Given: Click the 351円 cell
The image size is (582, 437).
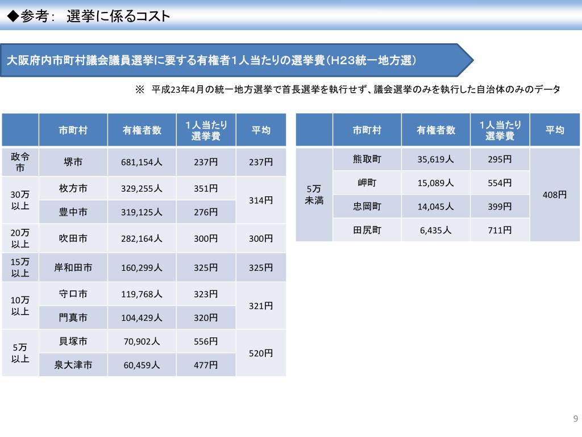Looking at the screenshot, I should pyautogui.click(x=206, y=188).
